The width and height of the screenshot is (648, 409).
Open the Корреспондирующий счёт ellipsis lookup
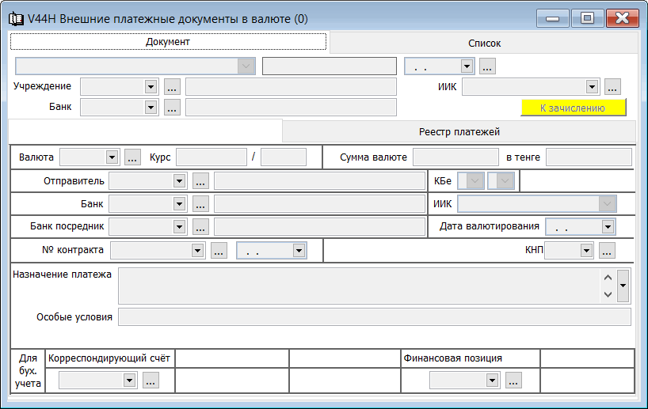click(150, 381)
